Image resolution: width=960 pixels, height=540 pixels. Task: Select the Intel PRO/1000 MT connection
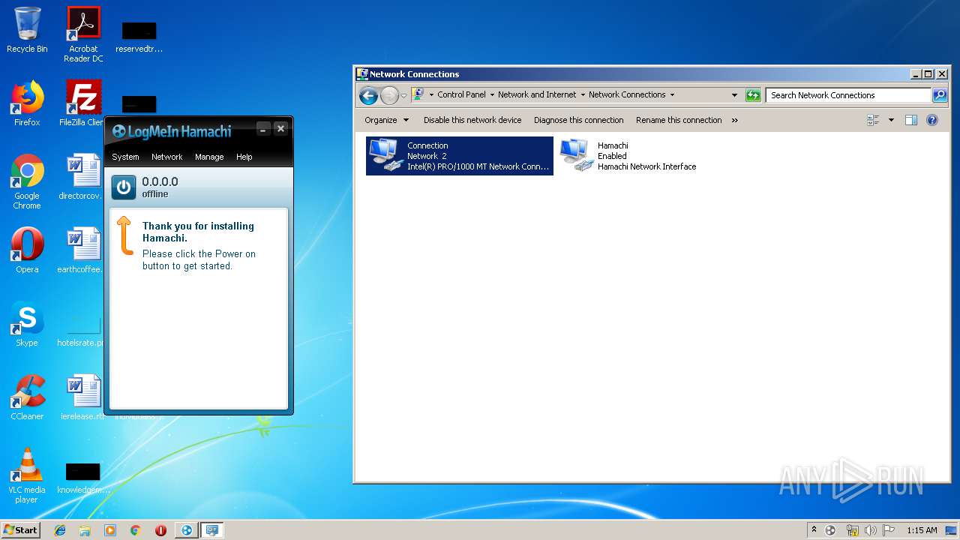460,156
